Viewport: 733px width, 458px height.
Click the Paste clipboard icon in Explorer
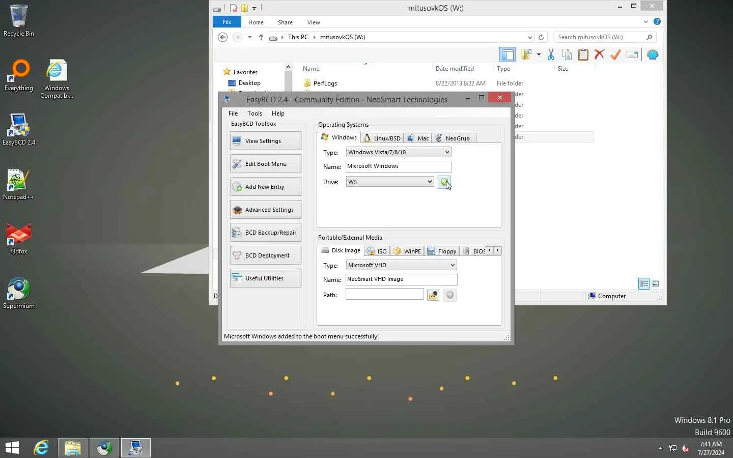(583, 54)
